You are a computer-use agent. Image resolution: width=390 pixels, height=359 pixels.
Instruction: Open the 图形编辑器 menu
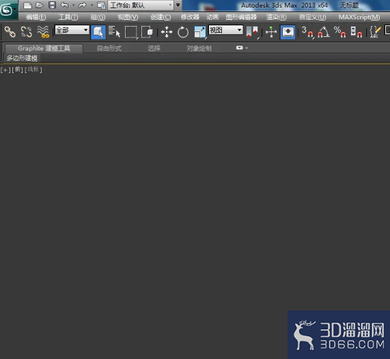coord(241,17)
